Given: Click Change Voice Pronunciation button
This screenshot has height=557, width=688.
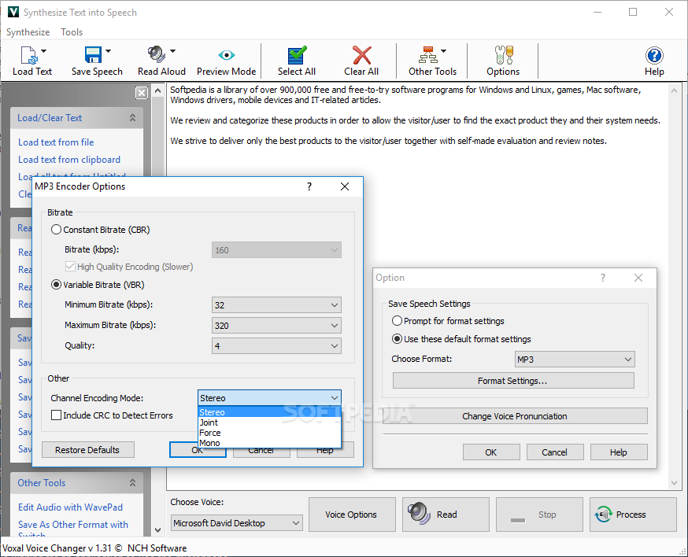Looking at the screenshot, I should click(x=515, y=415).
